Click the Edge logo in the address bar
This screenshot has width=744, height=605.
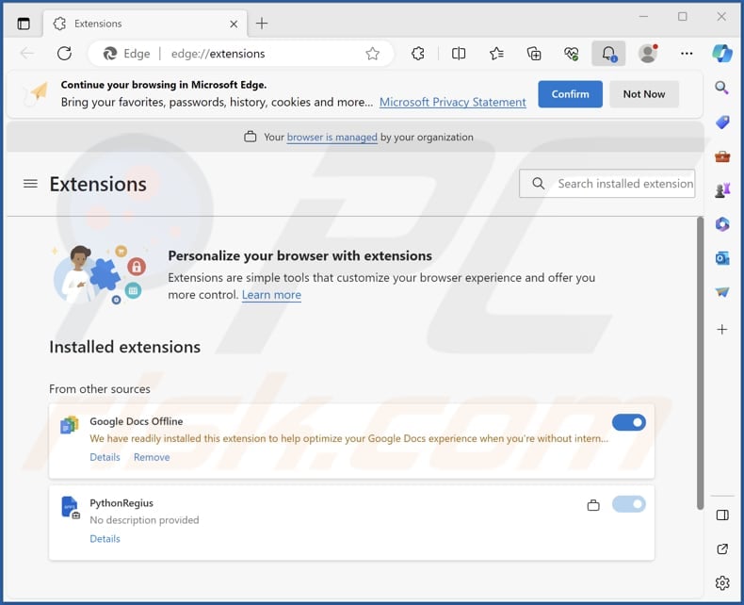click(x=110, y=54)
